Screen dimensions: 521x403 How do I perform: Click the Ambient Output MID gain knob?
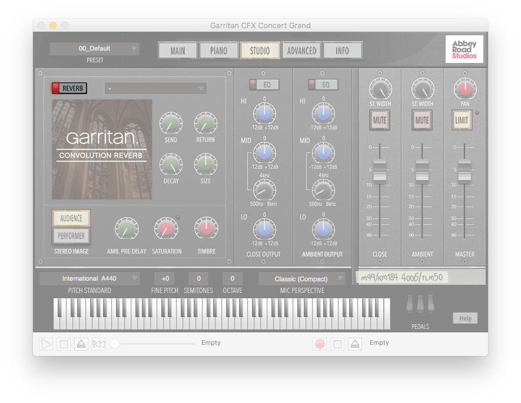[323, 153]
